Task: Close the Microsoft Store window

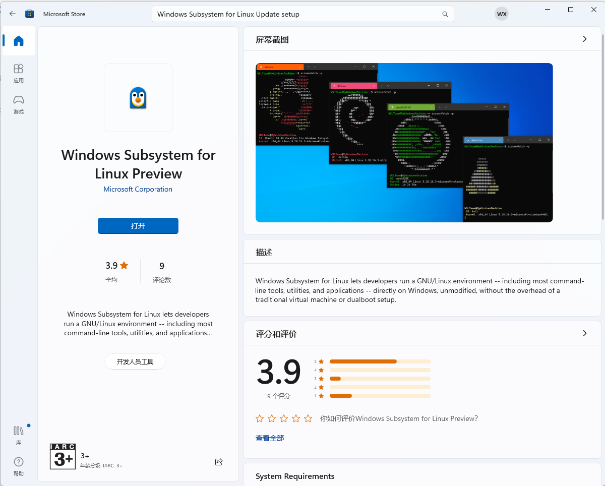Action: click(x=593, y=10)
